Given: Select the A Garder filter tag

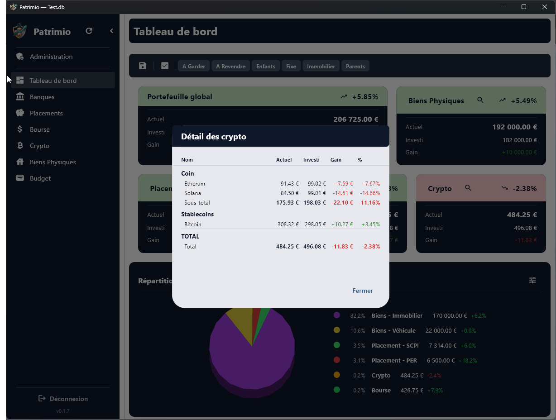Looking at the screenshot, I should [x=194, y=66].
